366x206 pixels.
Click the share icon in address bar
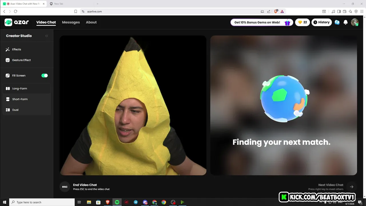pos(269,11)
